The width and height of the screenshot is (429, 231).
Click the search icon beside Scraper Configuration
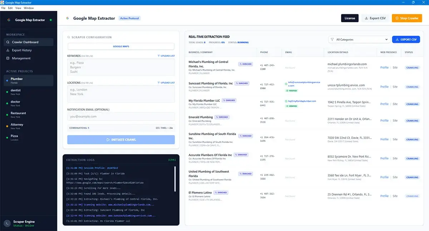(x=69, y=37)
